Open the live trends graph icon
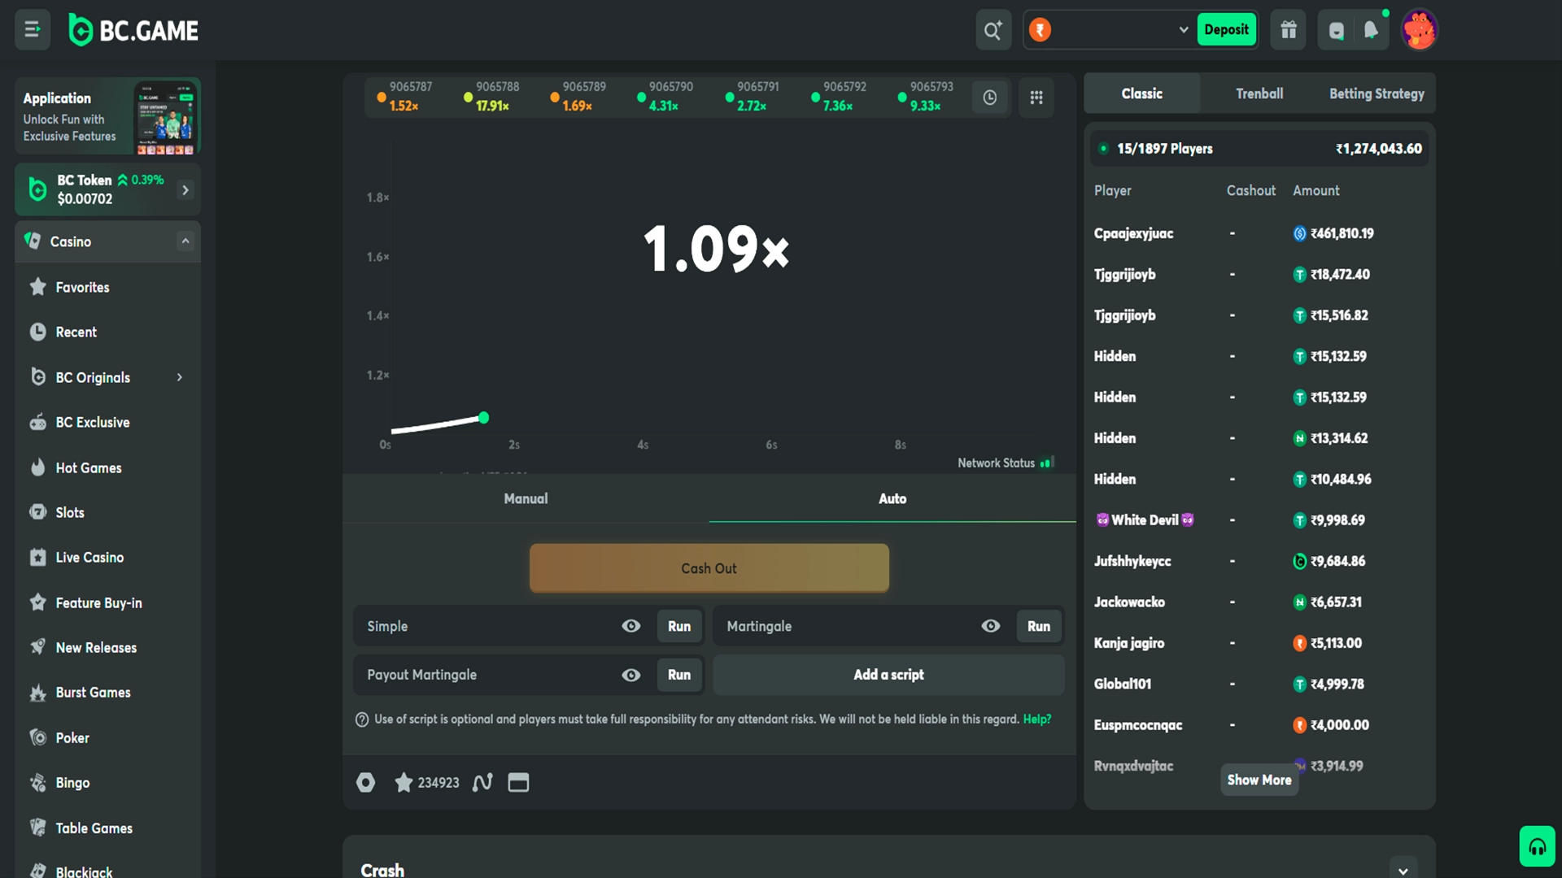Viewport: 1562px width, 878px height. pos(482,782)
